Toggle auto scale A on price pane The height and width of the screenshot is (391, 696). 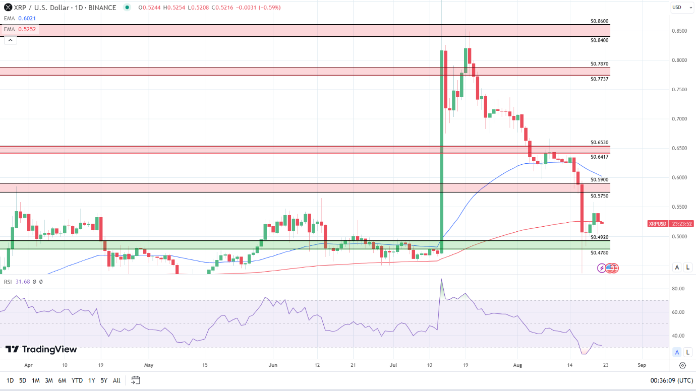(x=677, y=268)
